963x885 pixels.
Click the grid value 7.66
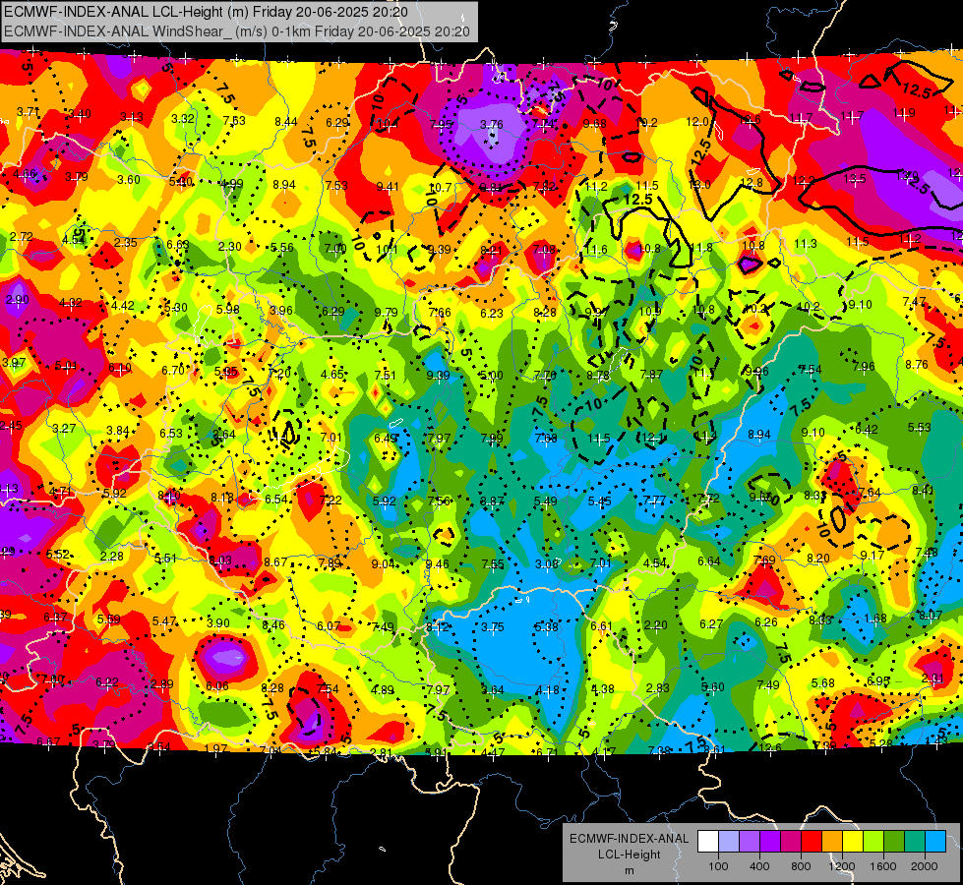pyautogui.click(x=440, y=313)
